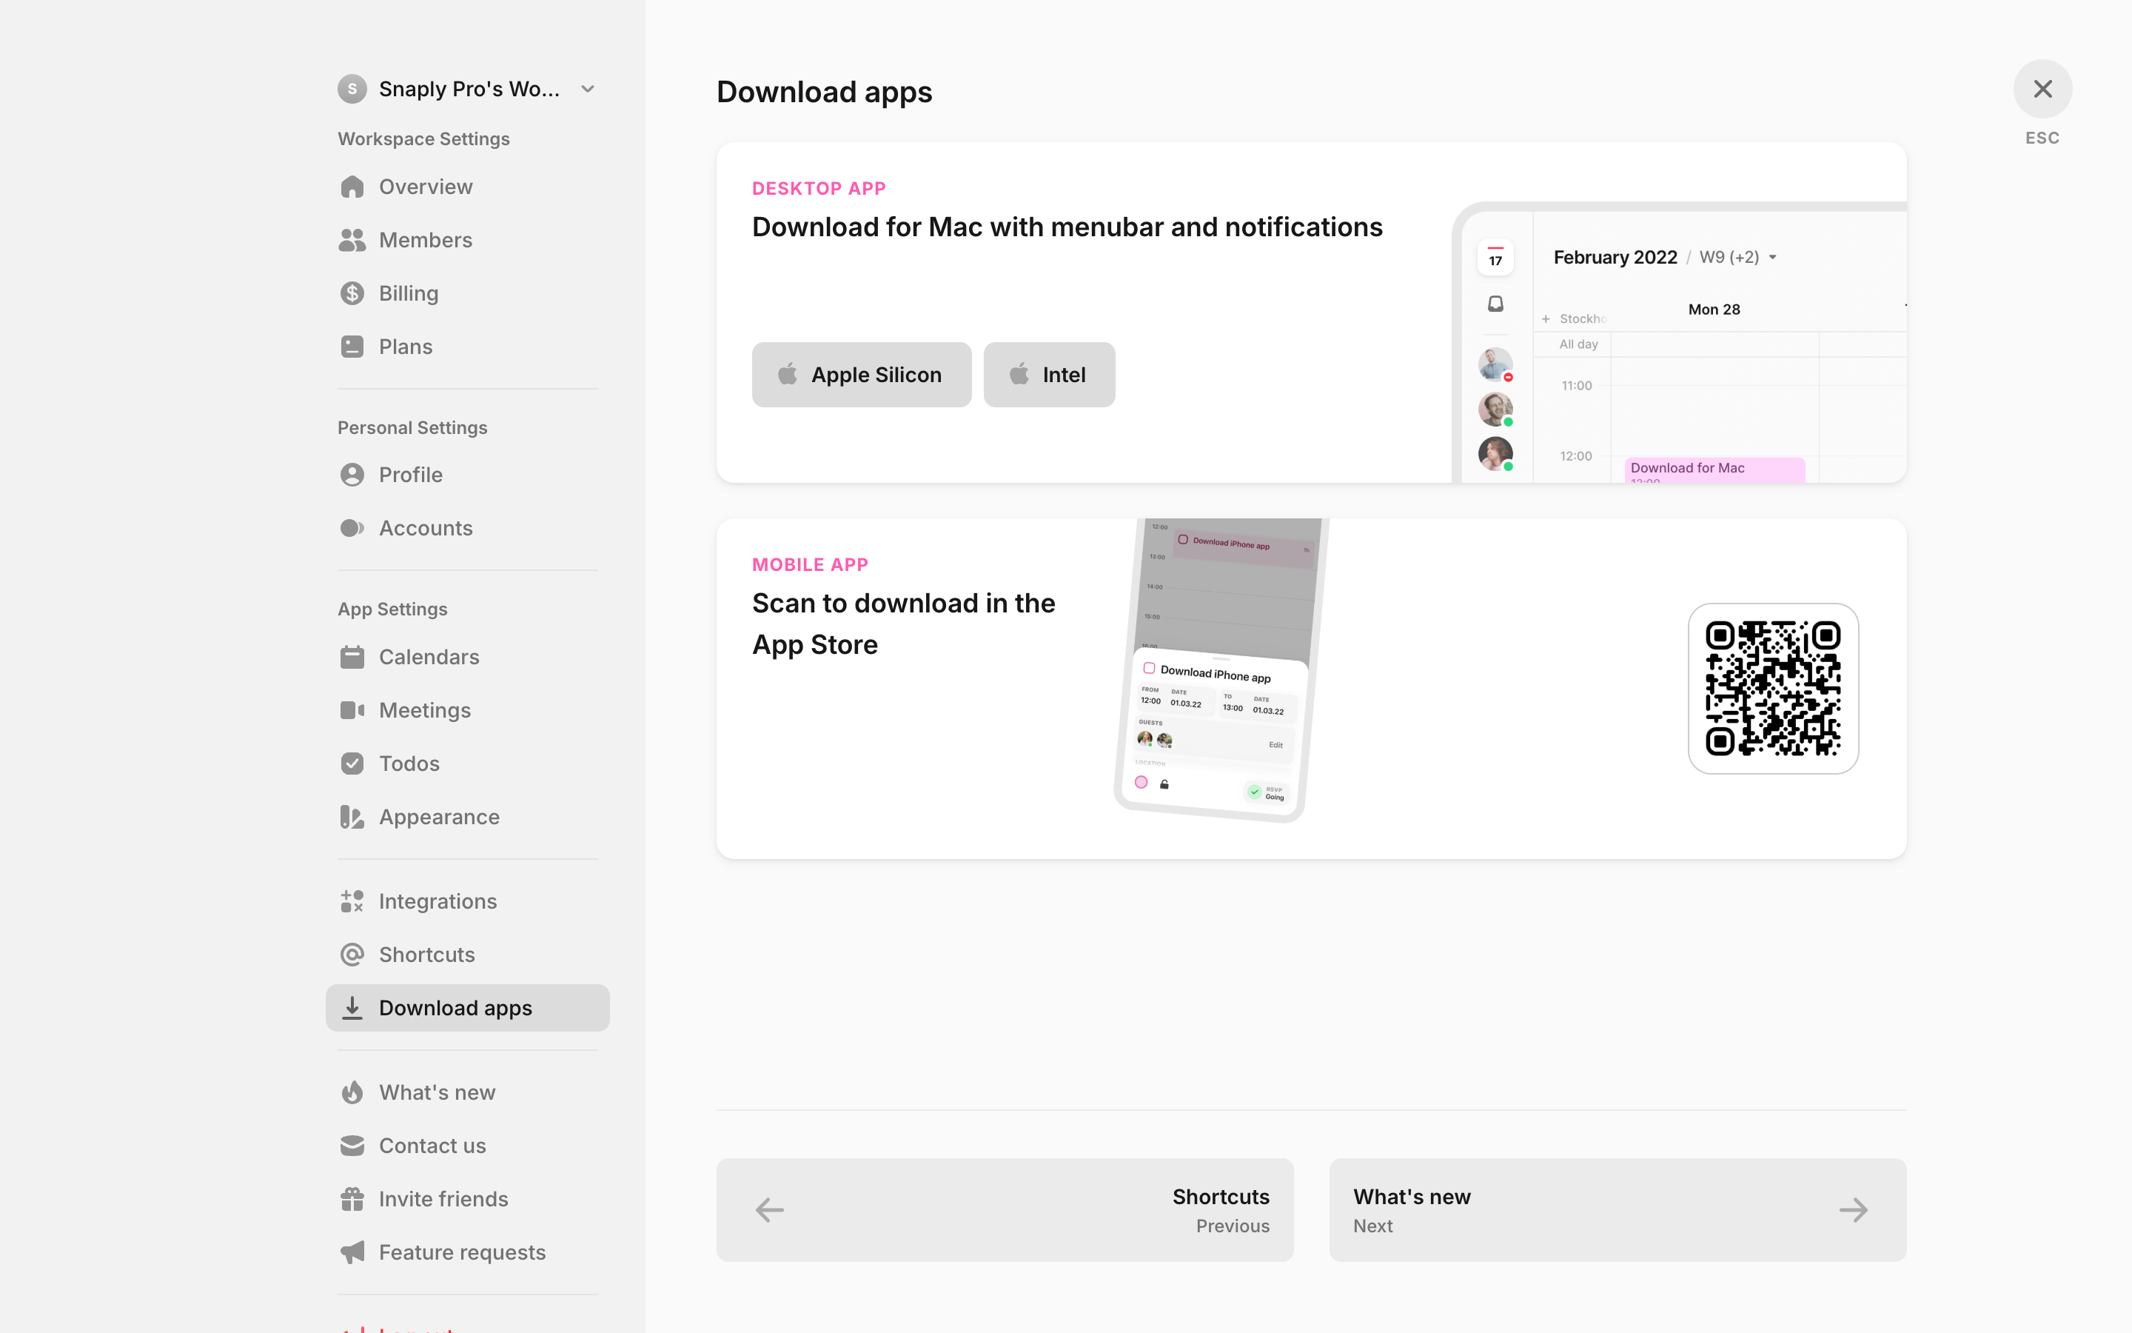Open the Shortcuts sidebar item
Viewport: 2132px width, 1333px height.
(467, 955)
